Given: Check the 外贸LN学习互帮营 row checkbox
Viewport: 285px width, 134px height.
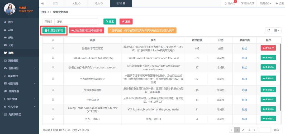Looking at the screenshot, I should pyautogui.click(x=53, y=48).
